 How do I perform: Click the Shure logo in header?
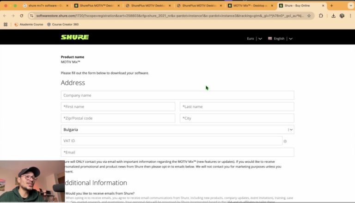[75, 37]
